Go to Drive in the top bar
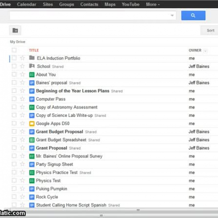 [x=5, y=4]
